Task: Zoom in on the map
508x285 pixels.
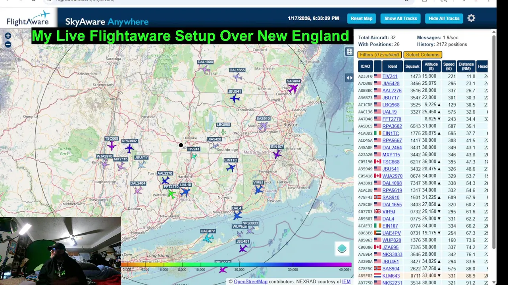Action: coord(8,36)
